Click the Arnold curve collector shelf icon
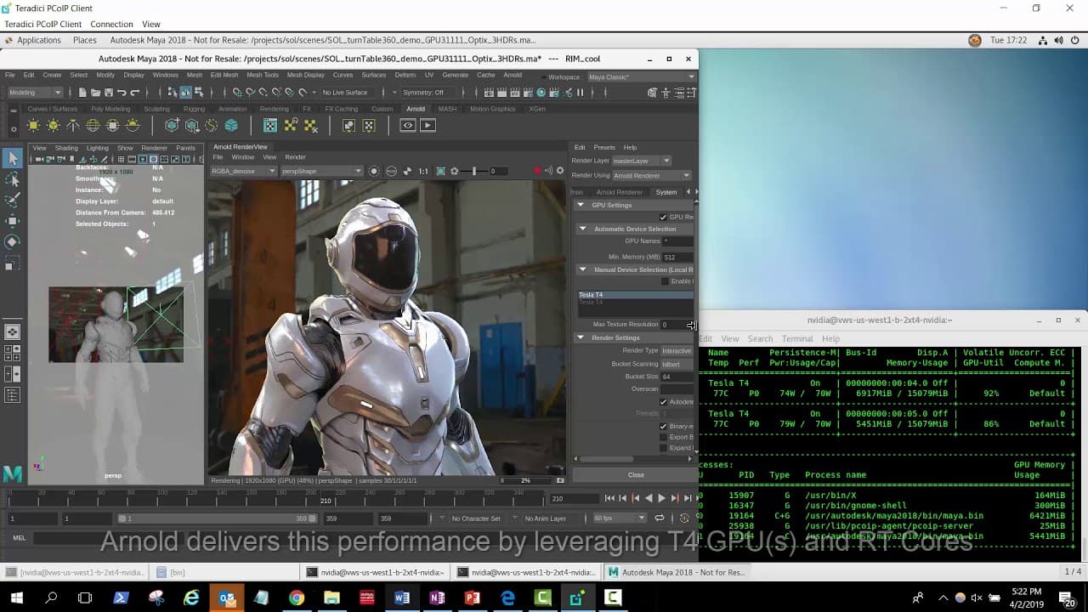 (211, 126)
